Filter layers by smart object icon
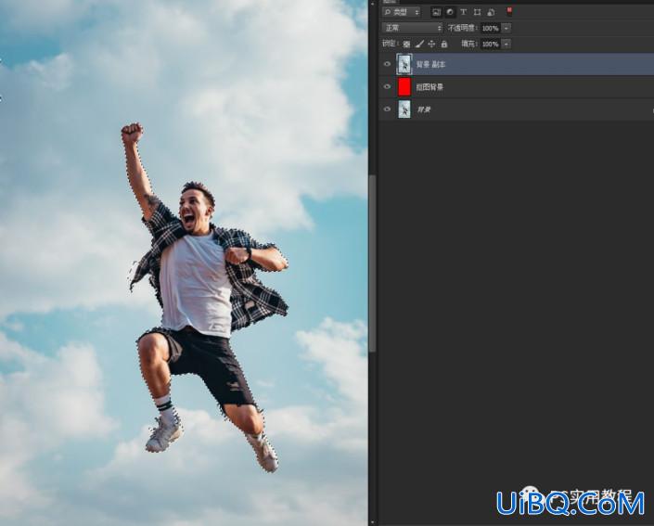The height and width of the screenshot is (526, 654). pos(492,12)
